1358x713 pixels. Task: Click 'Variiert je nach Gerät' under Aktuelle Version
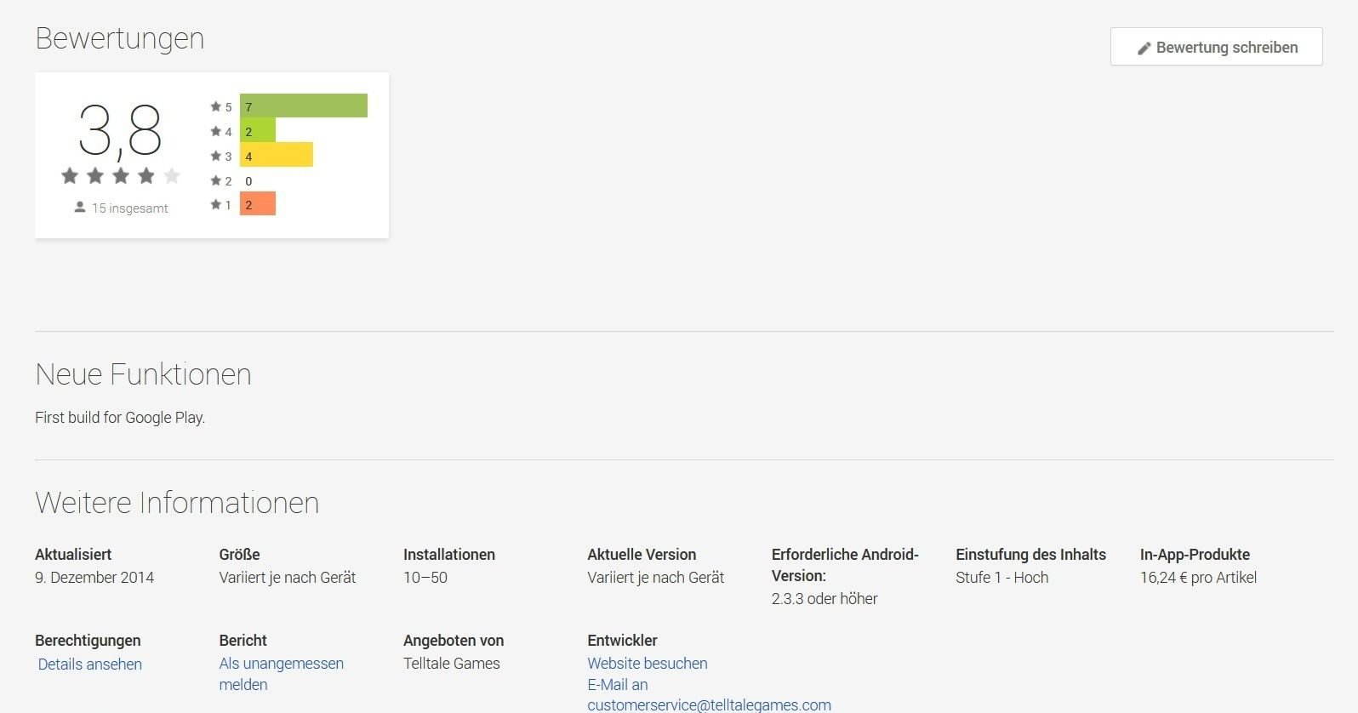coord(655,578)
